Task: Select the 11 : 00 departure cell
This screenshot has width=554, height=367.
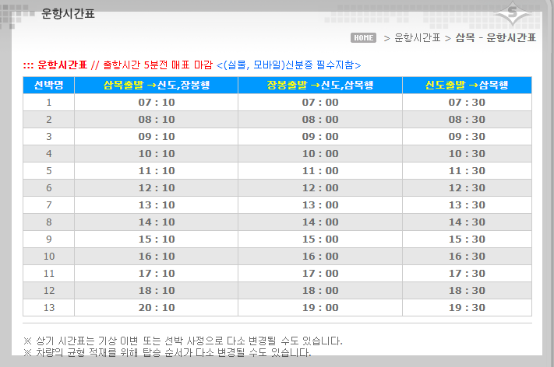Action: (320, 170)
